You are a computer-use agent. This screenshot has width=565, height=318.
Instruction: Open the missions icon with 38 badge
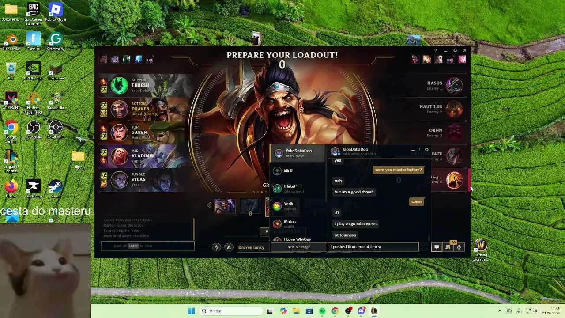(448, 246)
